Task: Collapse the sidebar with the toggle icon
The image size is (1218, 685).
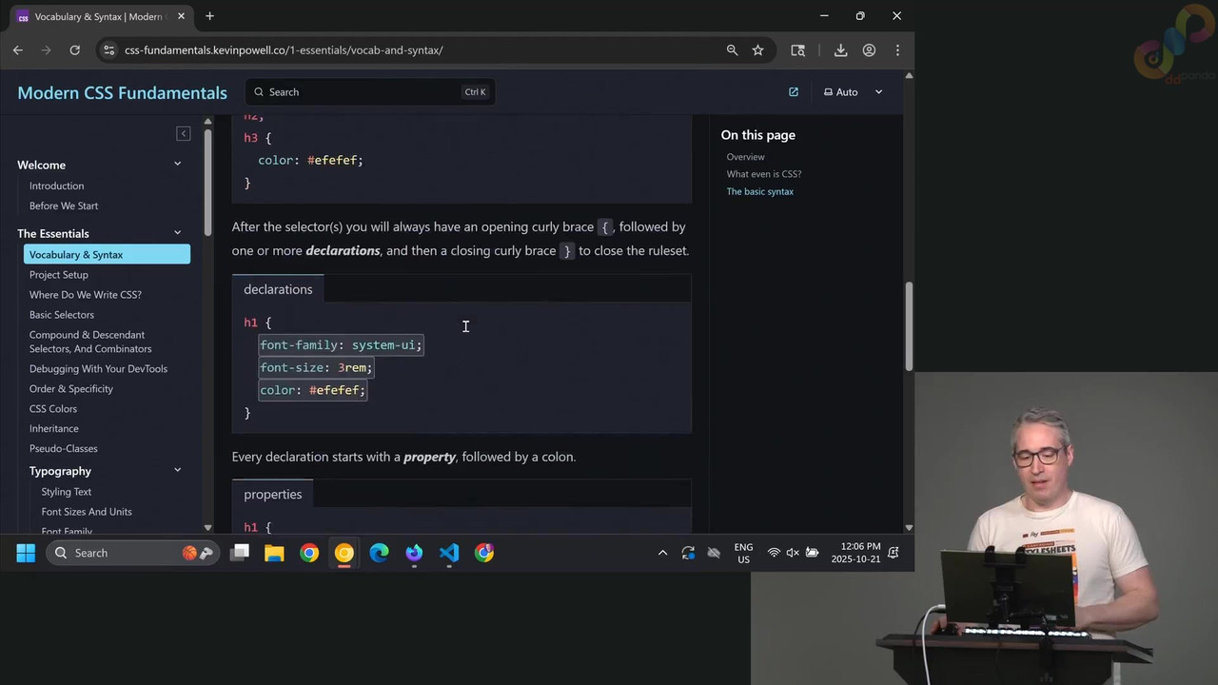Action: pyautogui.click(x=184, y=133)
